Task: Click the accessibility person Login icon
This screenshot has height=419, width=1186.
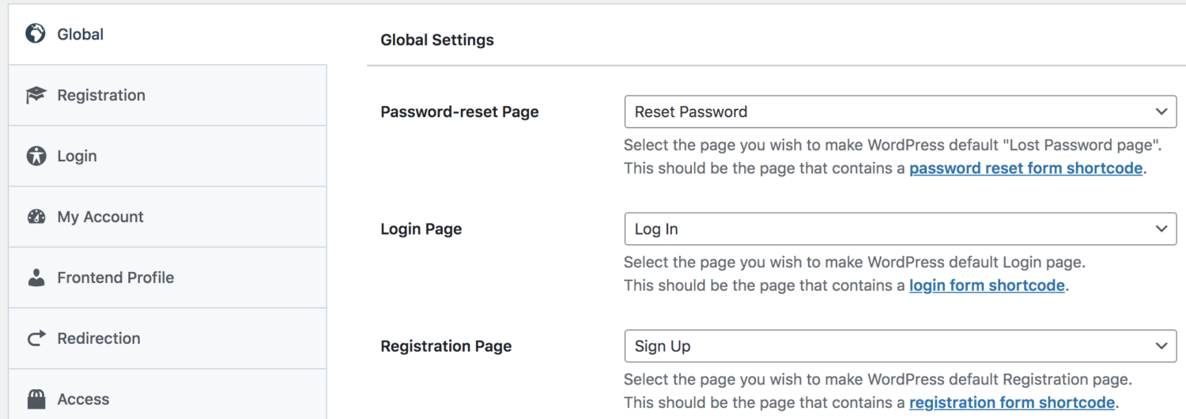Action: click(x=36, y=157)
